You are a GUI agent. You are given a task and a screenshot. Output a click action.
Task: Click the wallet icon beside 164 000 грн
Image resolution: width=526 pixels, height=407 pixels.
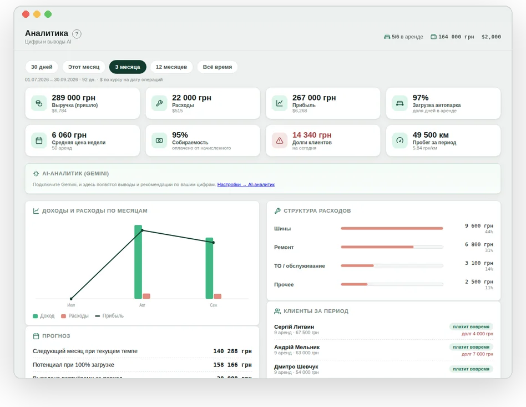pyautogui.click(x=434, y=37)
